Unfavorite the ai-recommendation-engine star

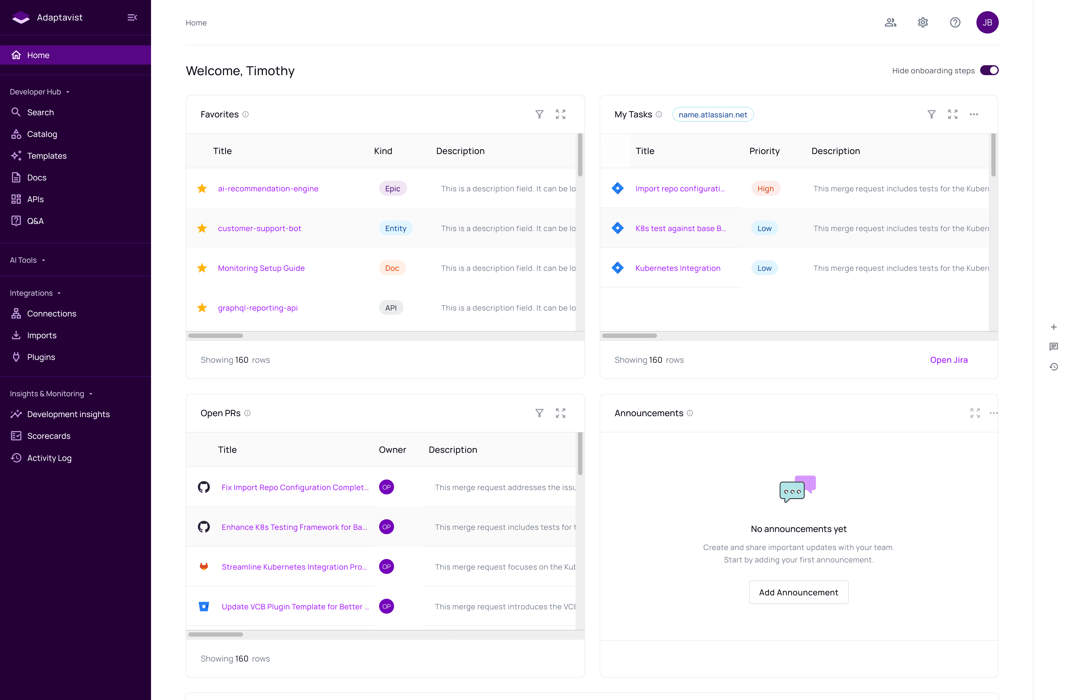click(202, 189)
